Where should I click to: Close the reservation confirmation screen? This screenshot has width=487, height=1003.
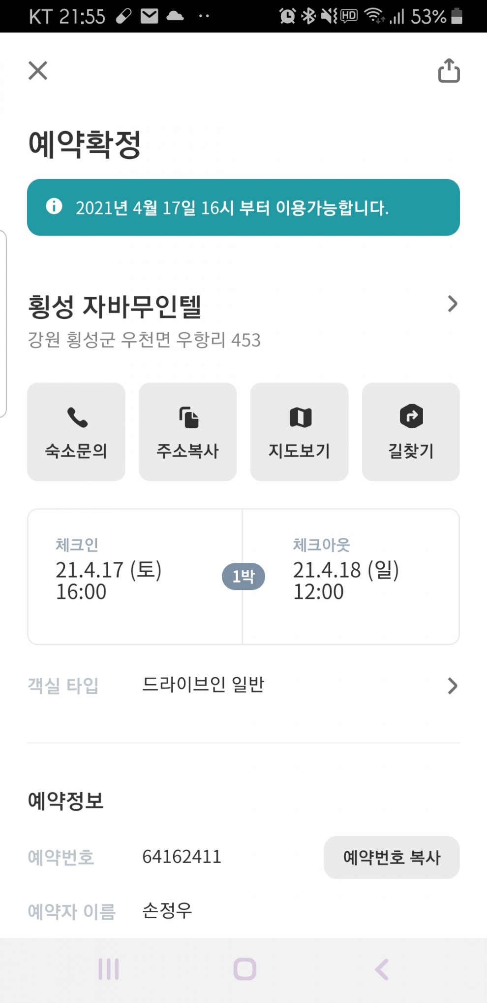[38, 70]
